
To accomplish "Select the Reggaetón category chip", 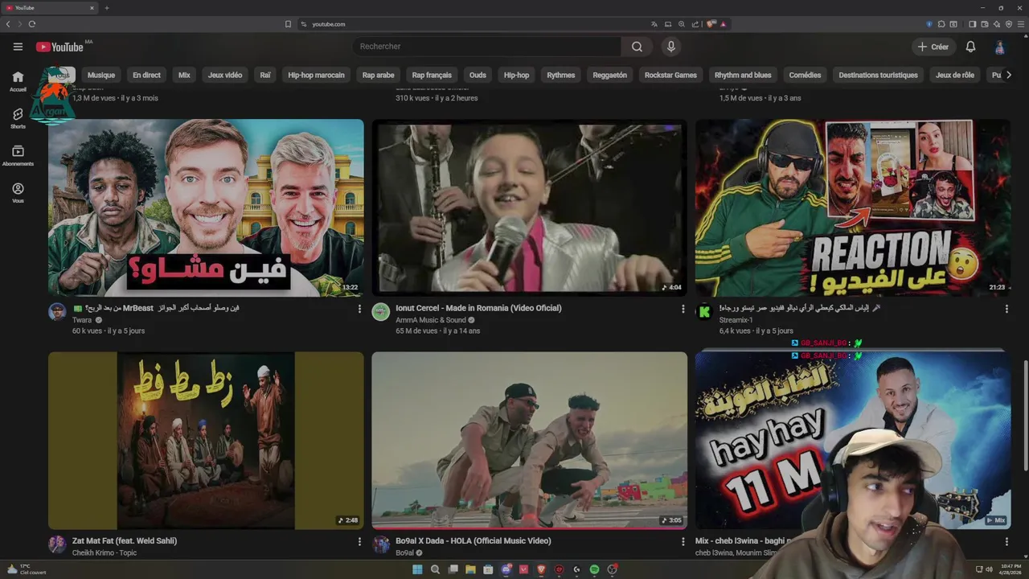I will (x=609, y=75).
